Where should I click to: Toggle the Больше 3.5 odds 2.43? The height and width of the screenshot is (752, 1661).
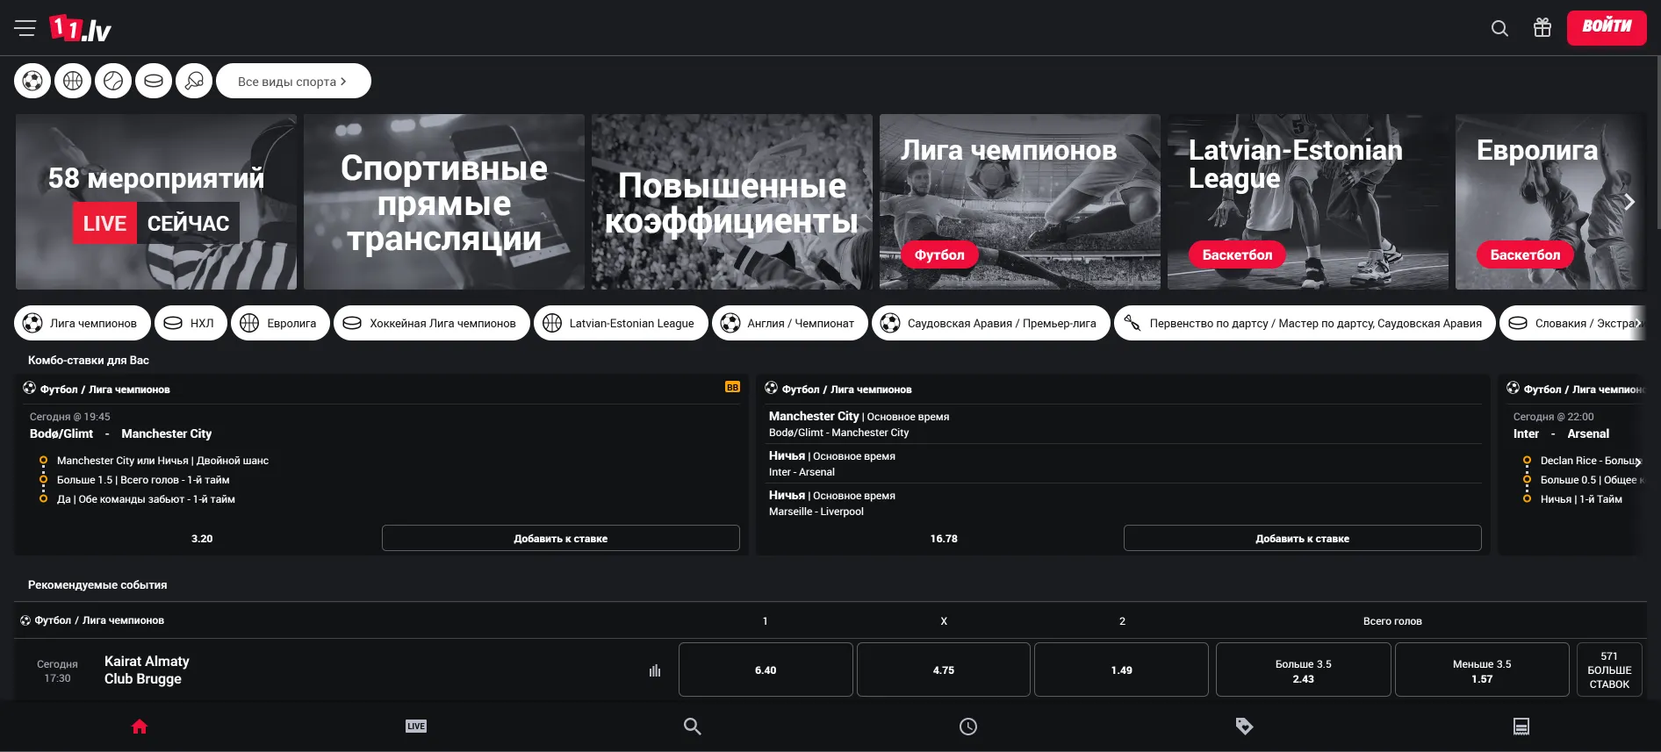pos(1303,670)
